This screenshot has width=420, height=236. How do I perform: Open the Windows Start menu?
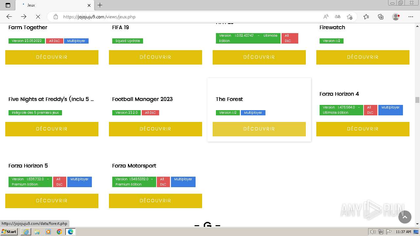[x=9, y=231]
